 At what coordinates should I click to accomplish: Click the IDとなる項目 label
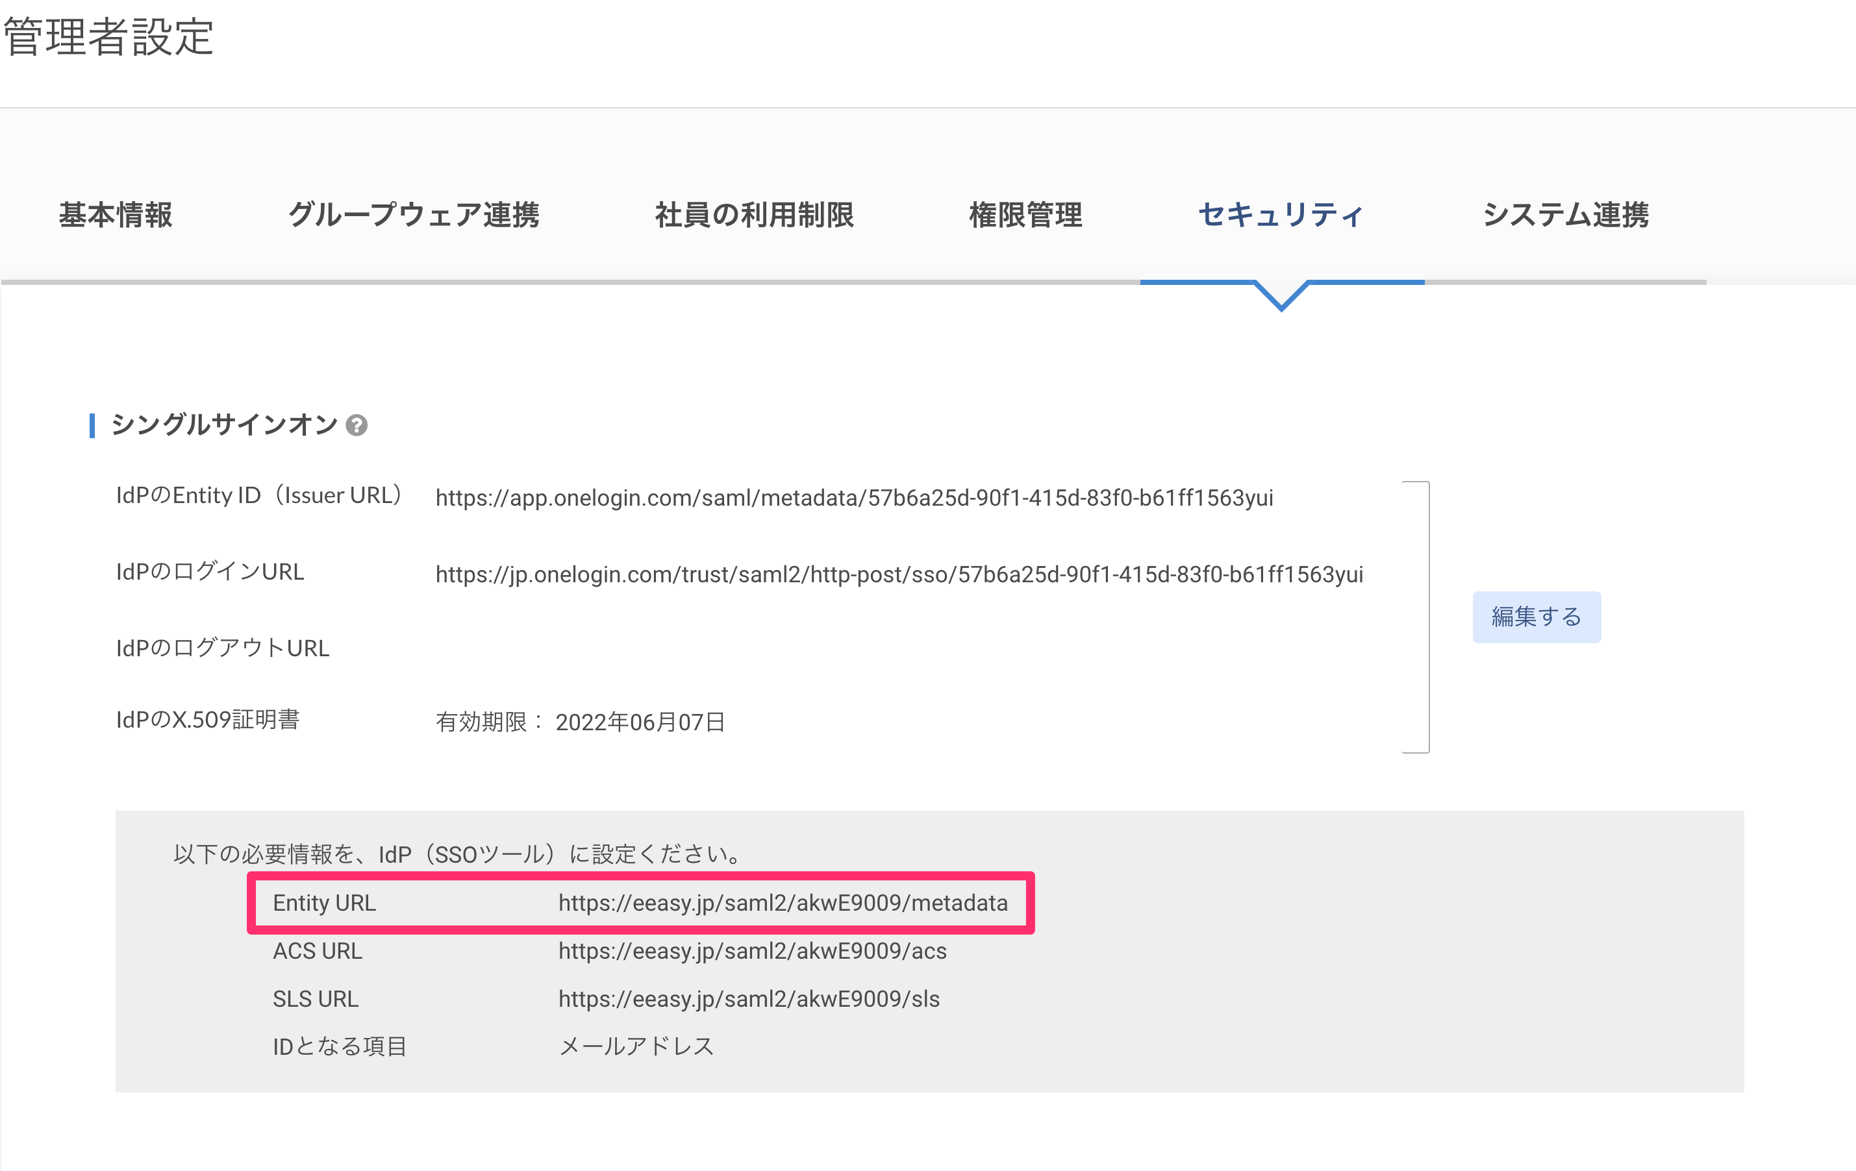click(x=340, y=1046)
